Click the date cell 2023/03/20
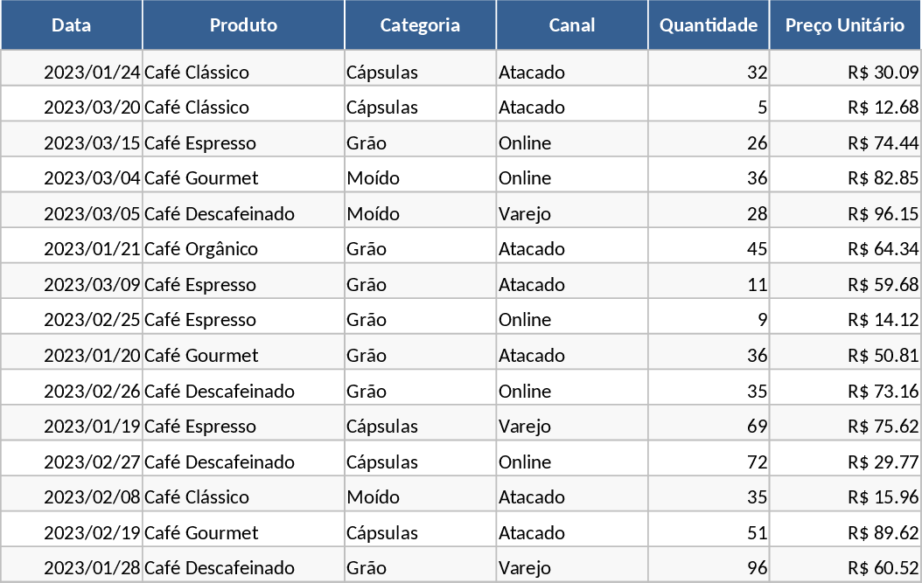Screen dimensions: 922x583 92,108
